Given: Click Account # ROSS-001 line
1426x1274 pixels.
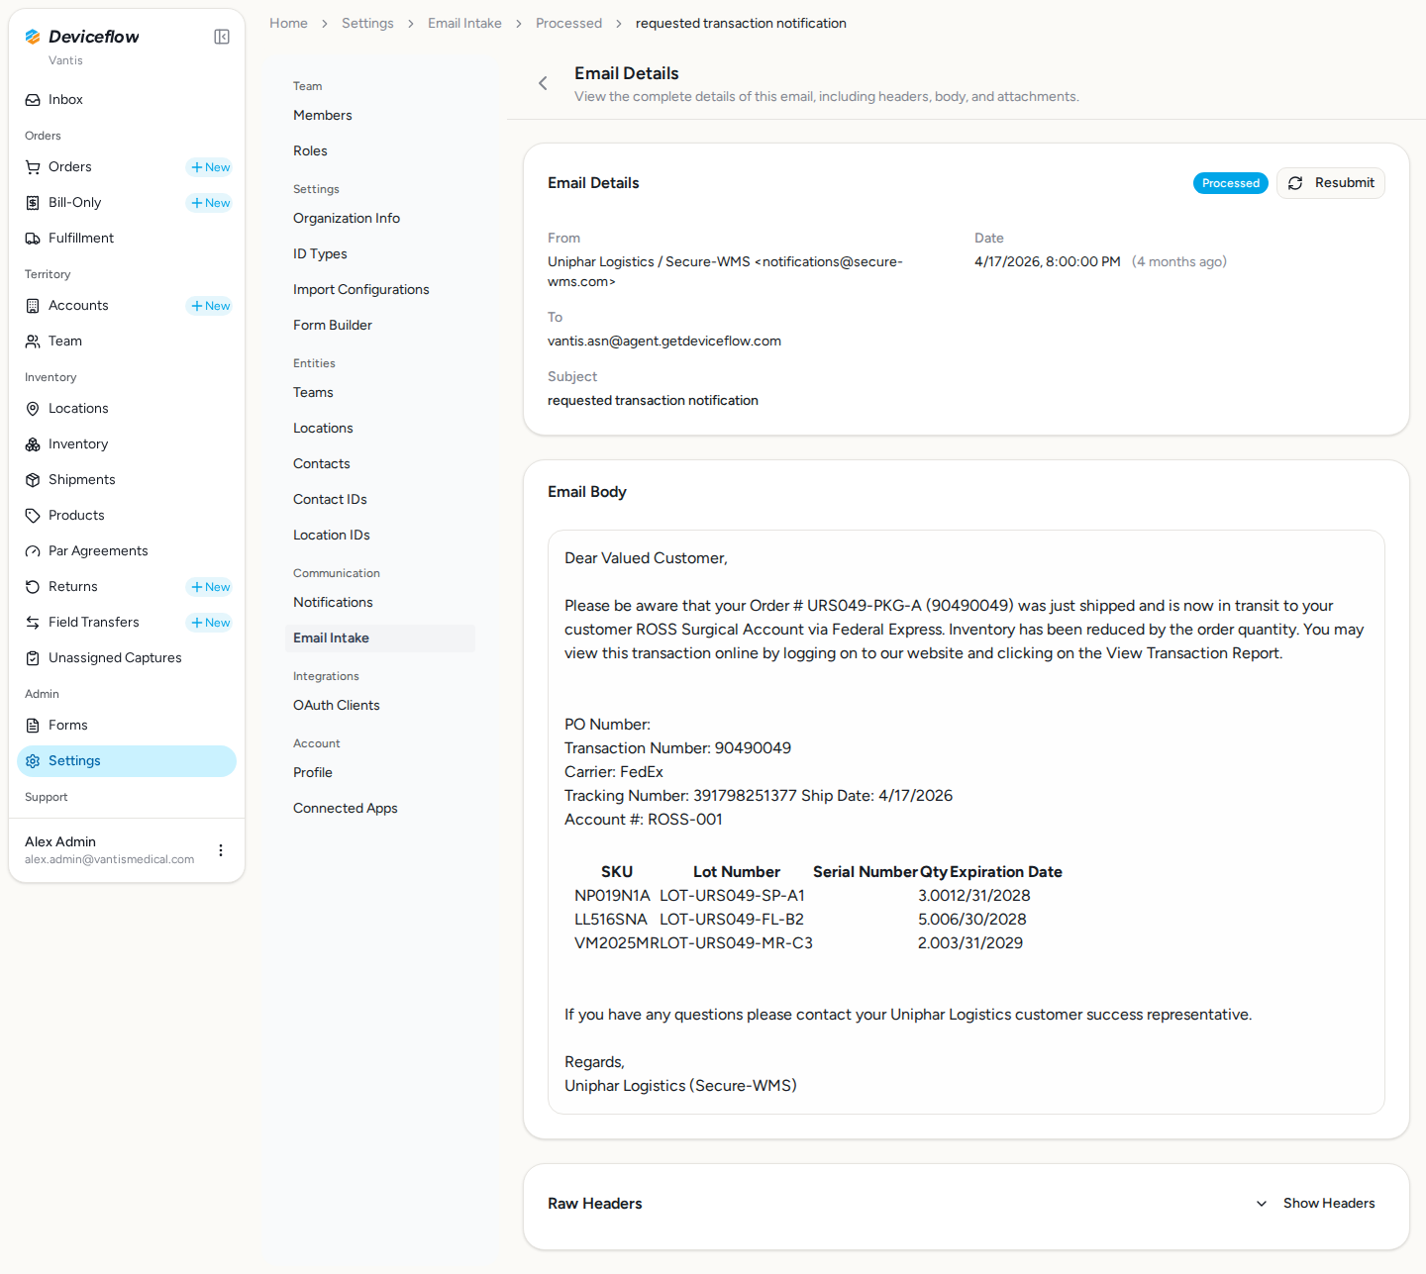Looking at the screenshot, I should 644,820.
